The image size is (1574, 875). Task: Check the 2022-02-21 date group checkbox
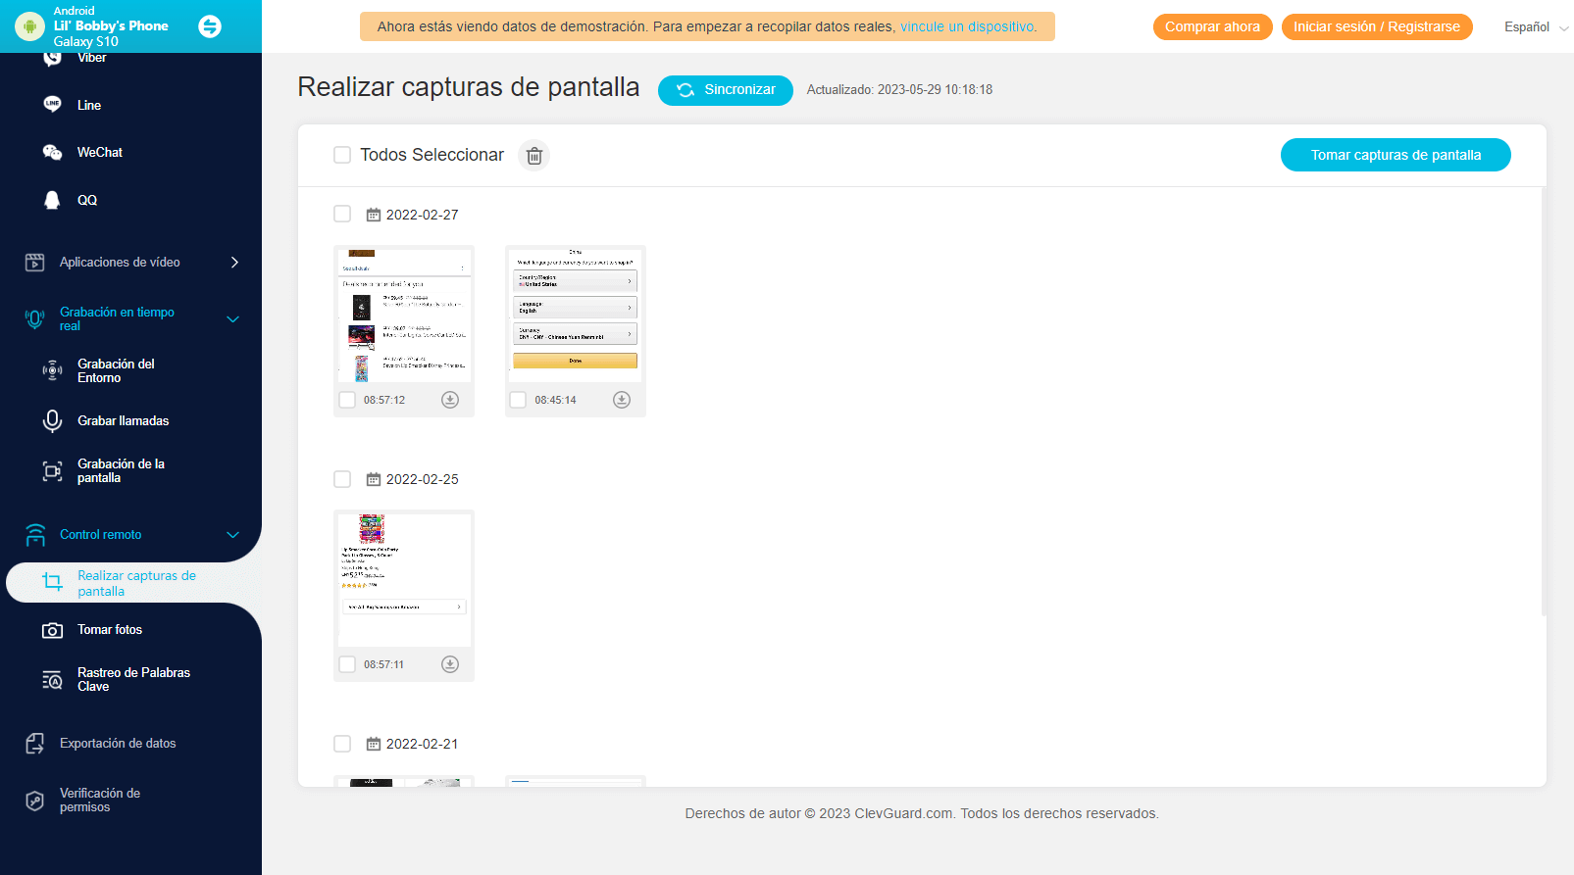[342, 744]
